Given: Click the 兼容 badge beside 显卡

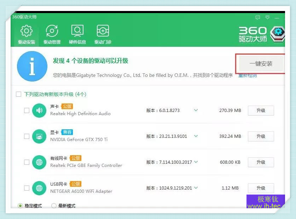Looking at the screenshot, I should pyautogui.click(x=67, y=132).
